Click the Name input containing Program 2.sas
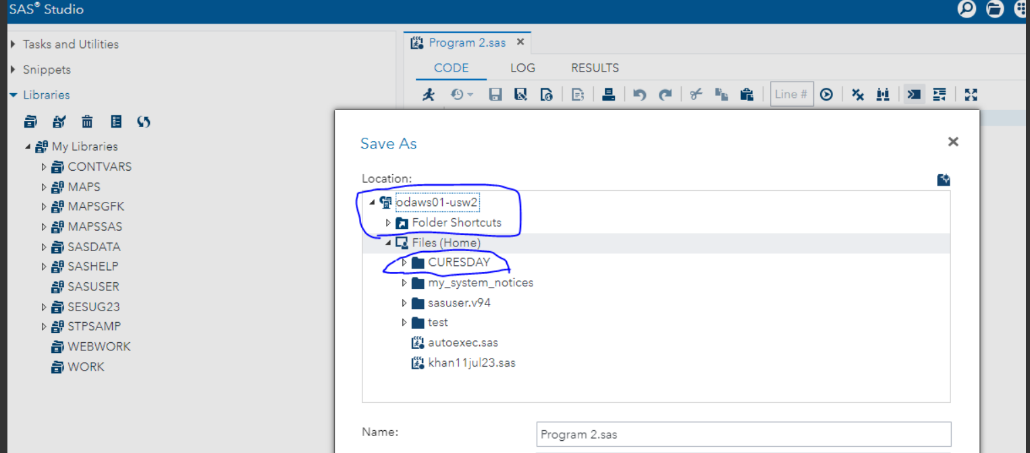Viewport: 1030px width, 453px height. coord(742,434)
